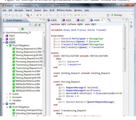The image size is (136, 120).
Task: Click the editor vertical scrollbar thumb
Action: tap(124, 49)
